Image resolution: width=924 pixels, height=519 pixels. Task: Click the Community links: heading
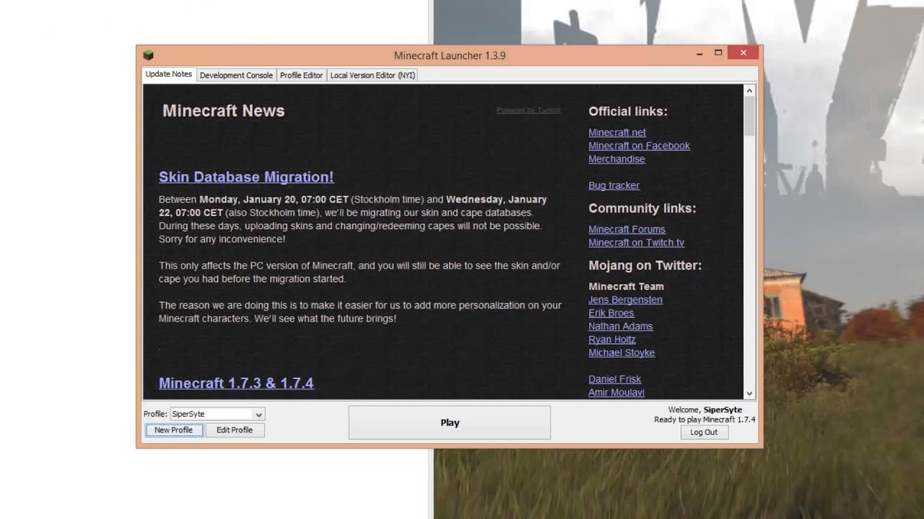[642, 208]
